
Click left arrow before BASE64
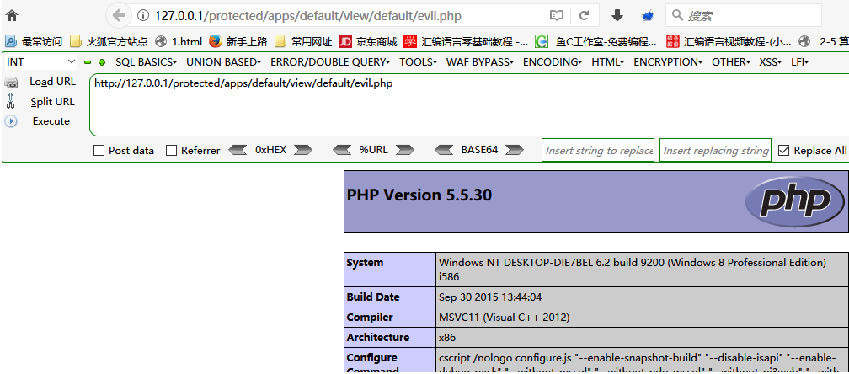point(445,150)
